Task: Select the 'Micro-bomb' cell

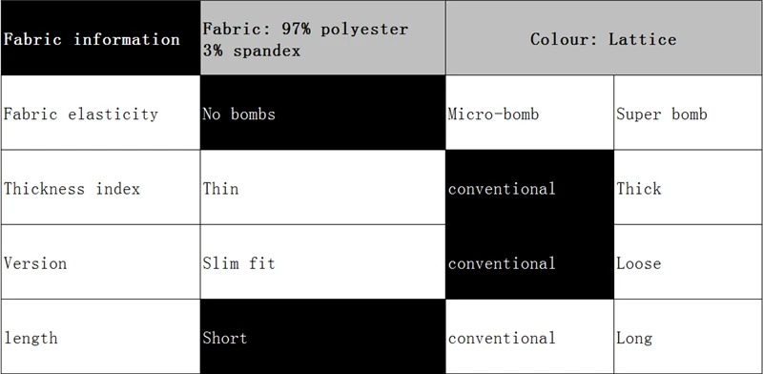Action: coord(529,113)
